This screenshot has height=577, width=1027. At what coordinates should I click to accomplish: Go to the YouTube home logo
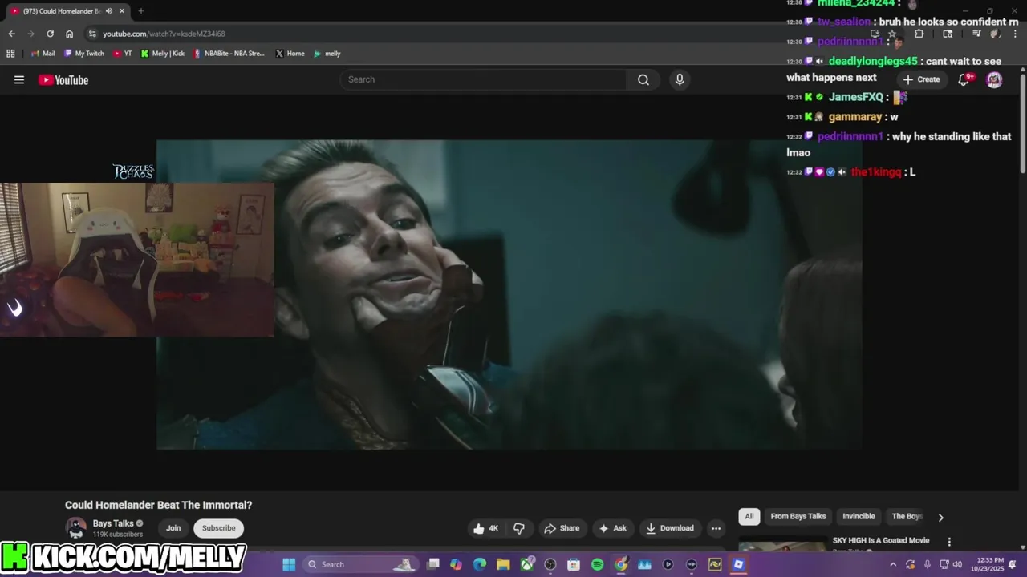click(63, 79)
